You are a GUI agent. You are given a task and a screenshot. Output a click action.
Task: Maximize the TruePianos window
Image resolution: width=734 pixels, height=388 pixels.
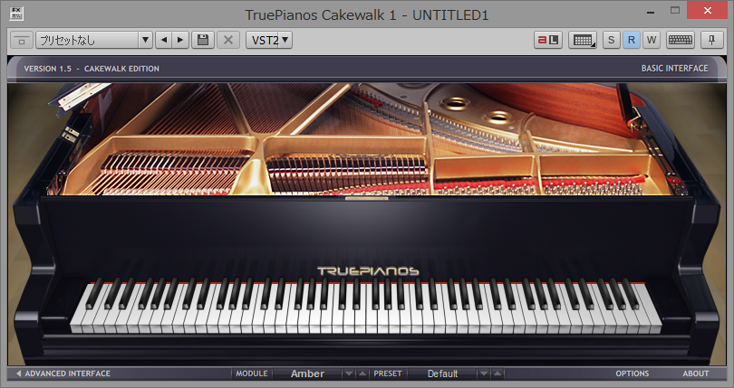674,10
